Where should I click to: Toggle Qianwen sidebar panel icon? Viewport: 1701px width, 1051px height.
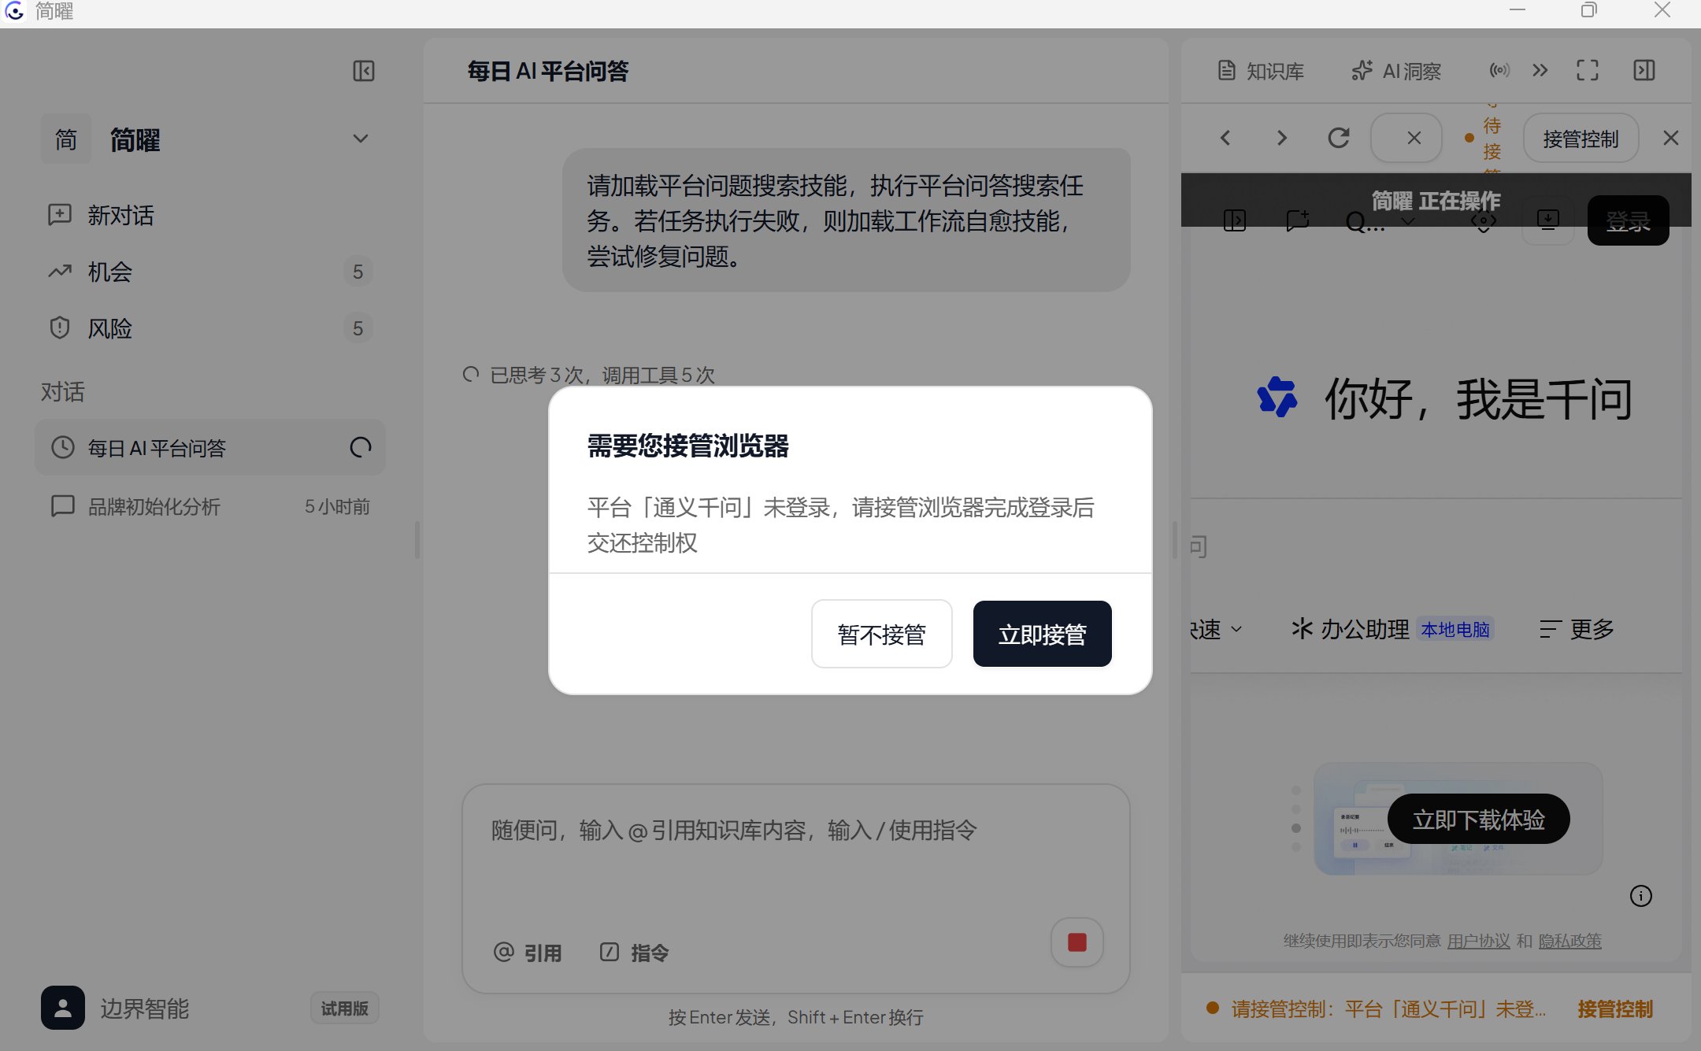click(1235, 220)
